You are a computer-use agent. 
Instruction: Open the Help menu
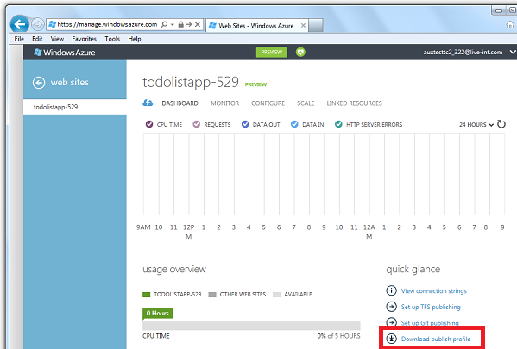135,39
